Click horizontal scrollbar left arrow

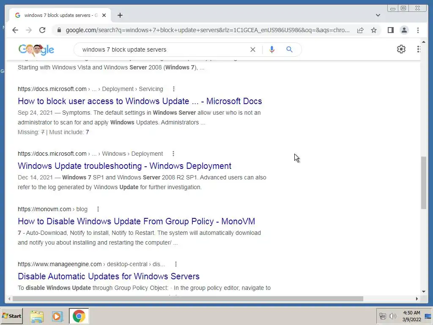click(x=9, y=299)
